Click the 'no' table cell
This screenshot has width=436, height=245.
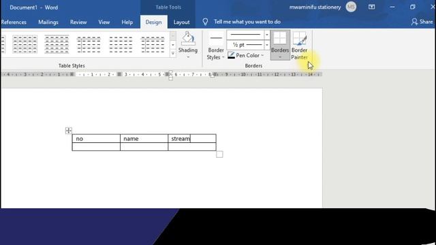(96, 139)
